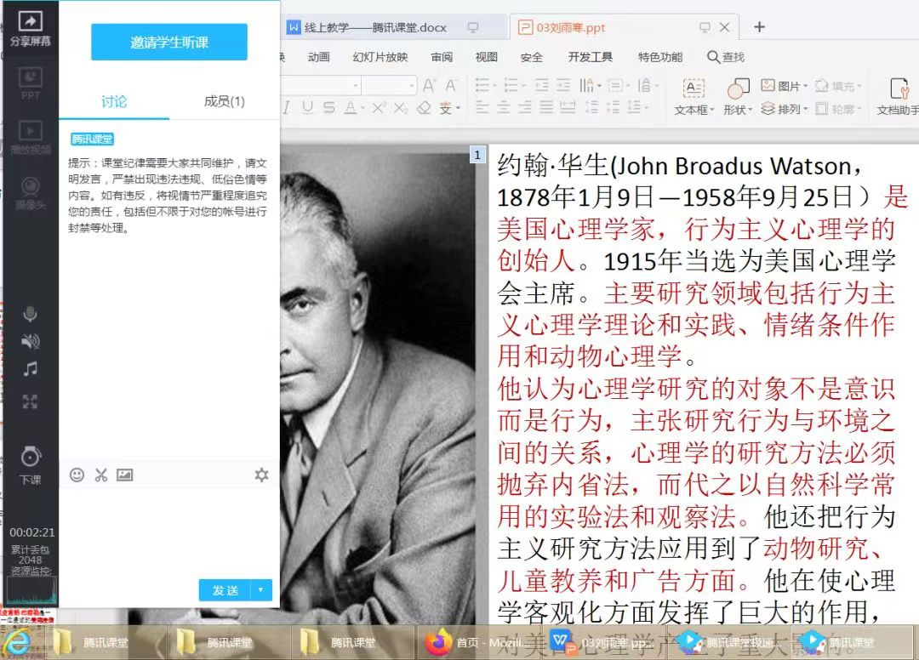
Task: Open the slideshow (幻灯片放映) ribbon tab
Action: click(x=380, y=57)
